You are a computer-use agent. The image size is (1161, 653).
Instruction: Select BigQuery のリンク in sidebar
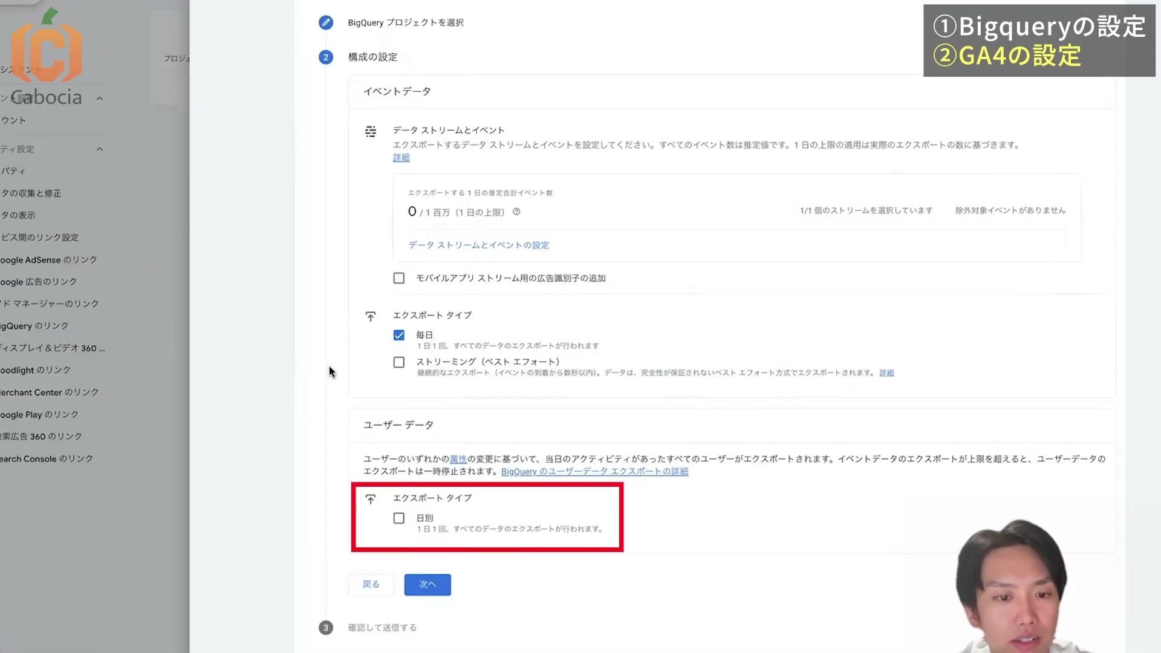coord(34,326)
